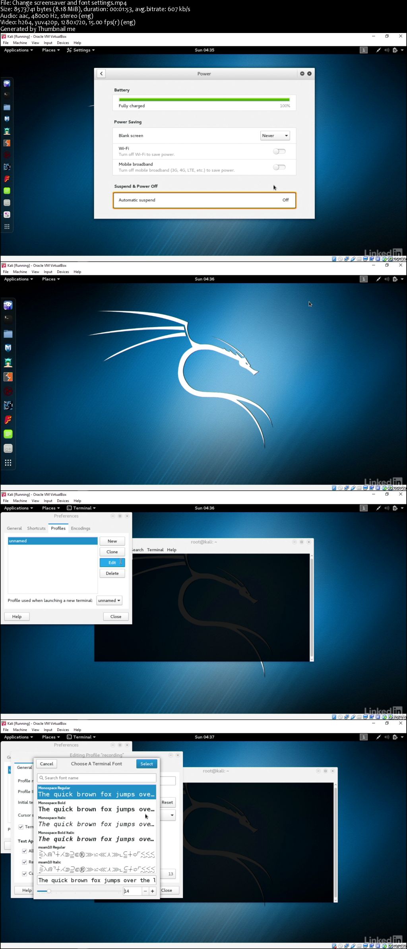
Task: Click the battery charge progress bar
Action: point(204,100)
